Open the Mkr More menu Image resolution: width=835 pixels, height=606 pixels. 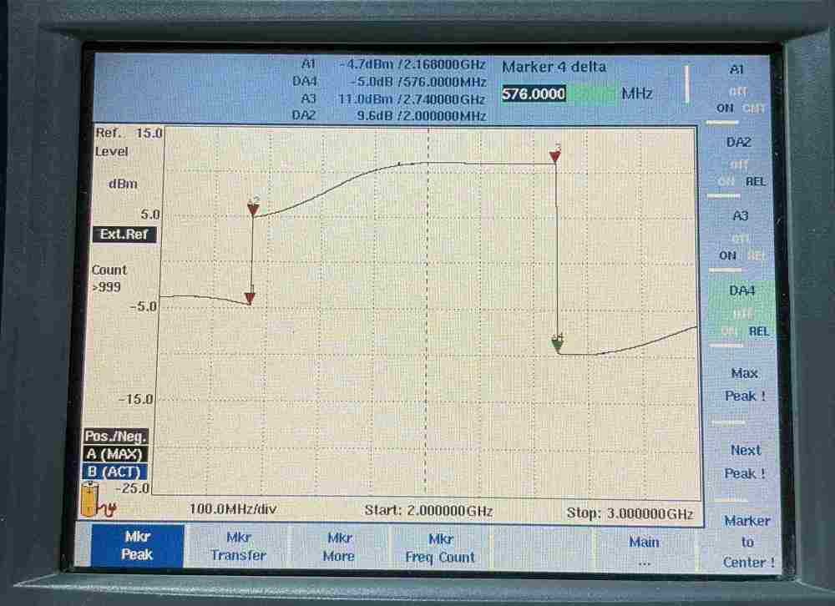click(x=339, y=547)
